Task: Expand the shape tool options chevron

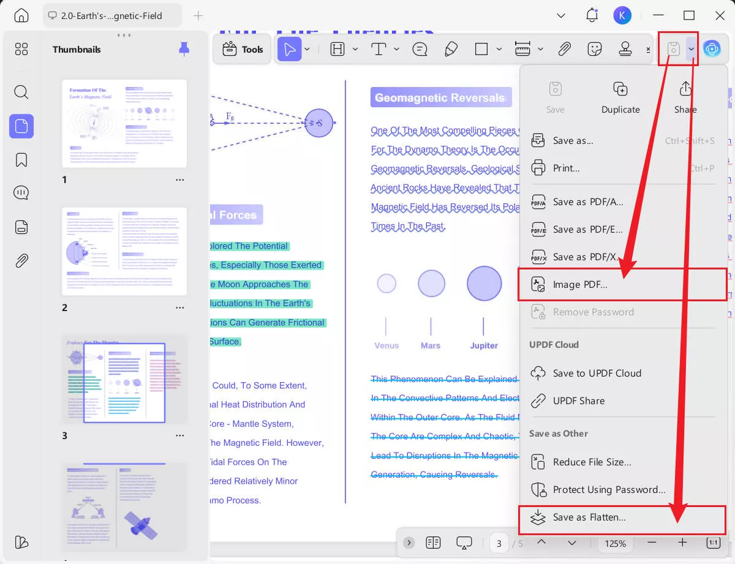Action: click(499, 49)
